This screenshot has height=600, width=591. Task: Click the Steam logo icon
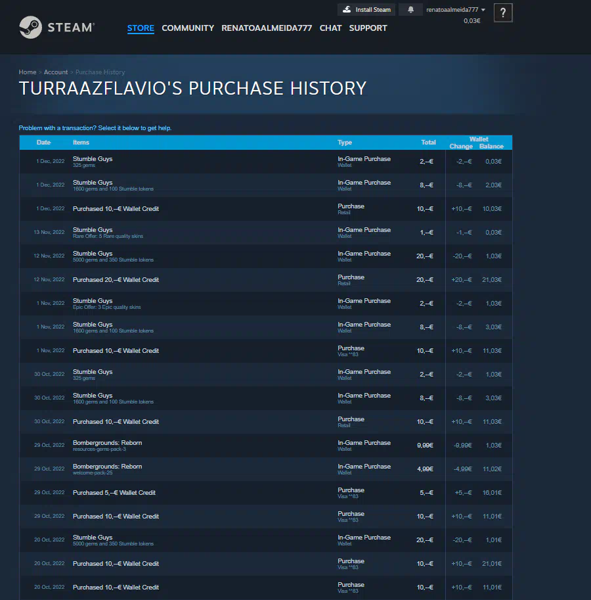(31, 28)
